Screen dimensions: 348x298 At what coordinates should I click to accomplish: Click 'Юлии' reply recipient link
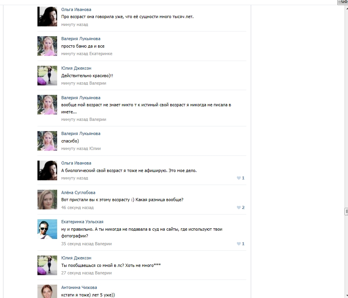95,148
